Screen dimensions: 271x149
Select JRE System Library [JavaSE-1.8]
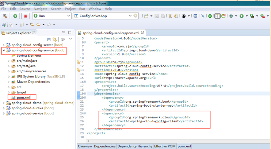click(x=41, y=77)
